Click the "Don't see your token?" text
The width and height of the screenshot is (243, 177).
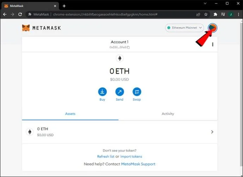(x=119, y=150)
